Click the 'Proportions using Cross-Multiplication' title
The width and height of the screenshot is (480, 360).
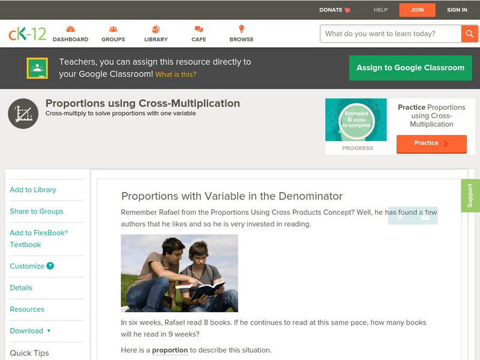143,103
